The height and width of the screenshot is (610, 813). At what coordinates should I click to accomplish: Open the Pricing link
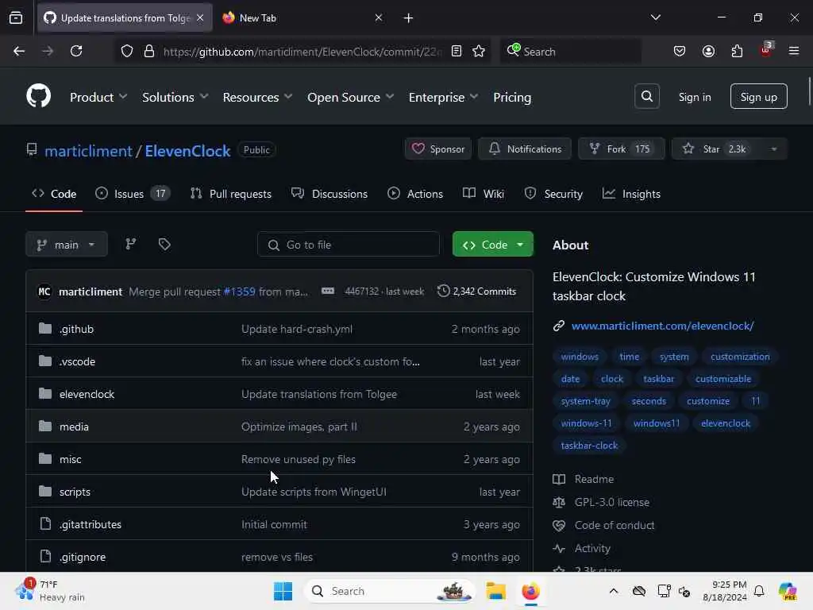512,97
